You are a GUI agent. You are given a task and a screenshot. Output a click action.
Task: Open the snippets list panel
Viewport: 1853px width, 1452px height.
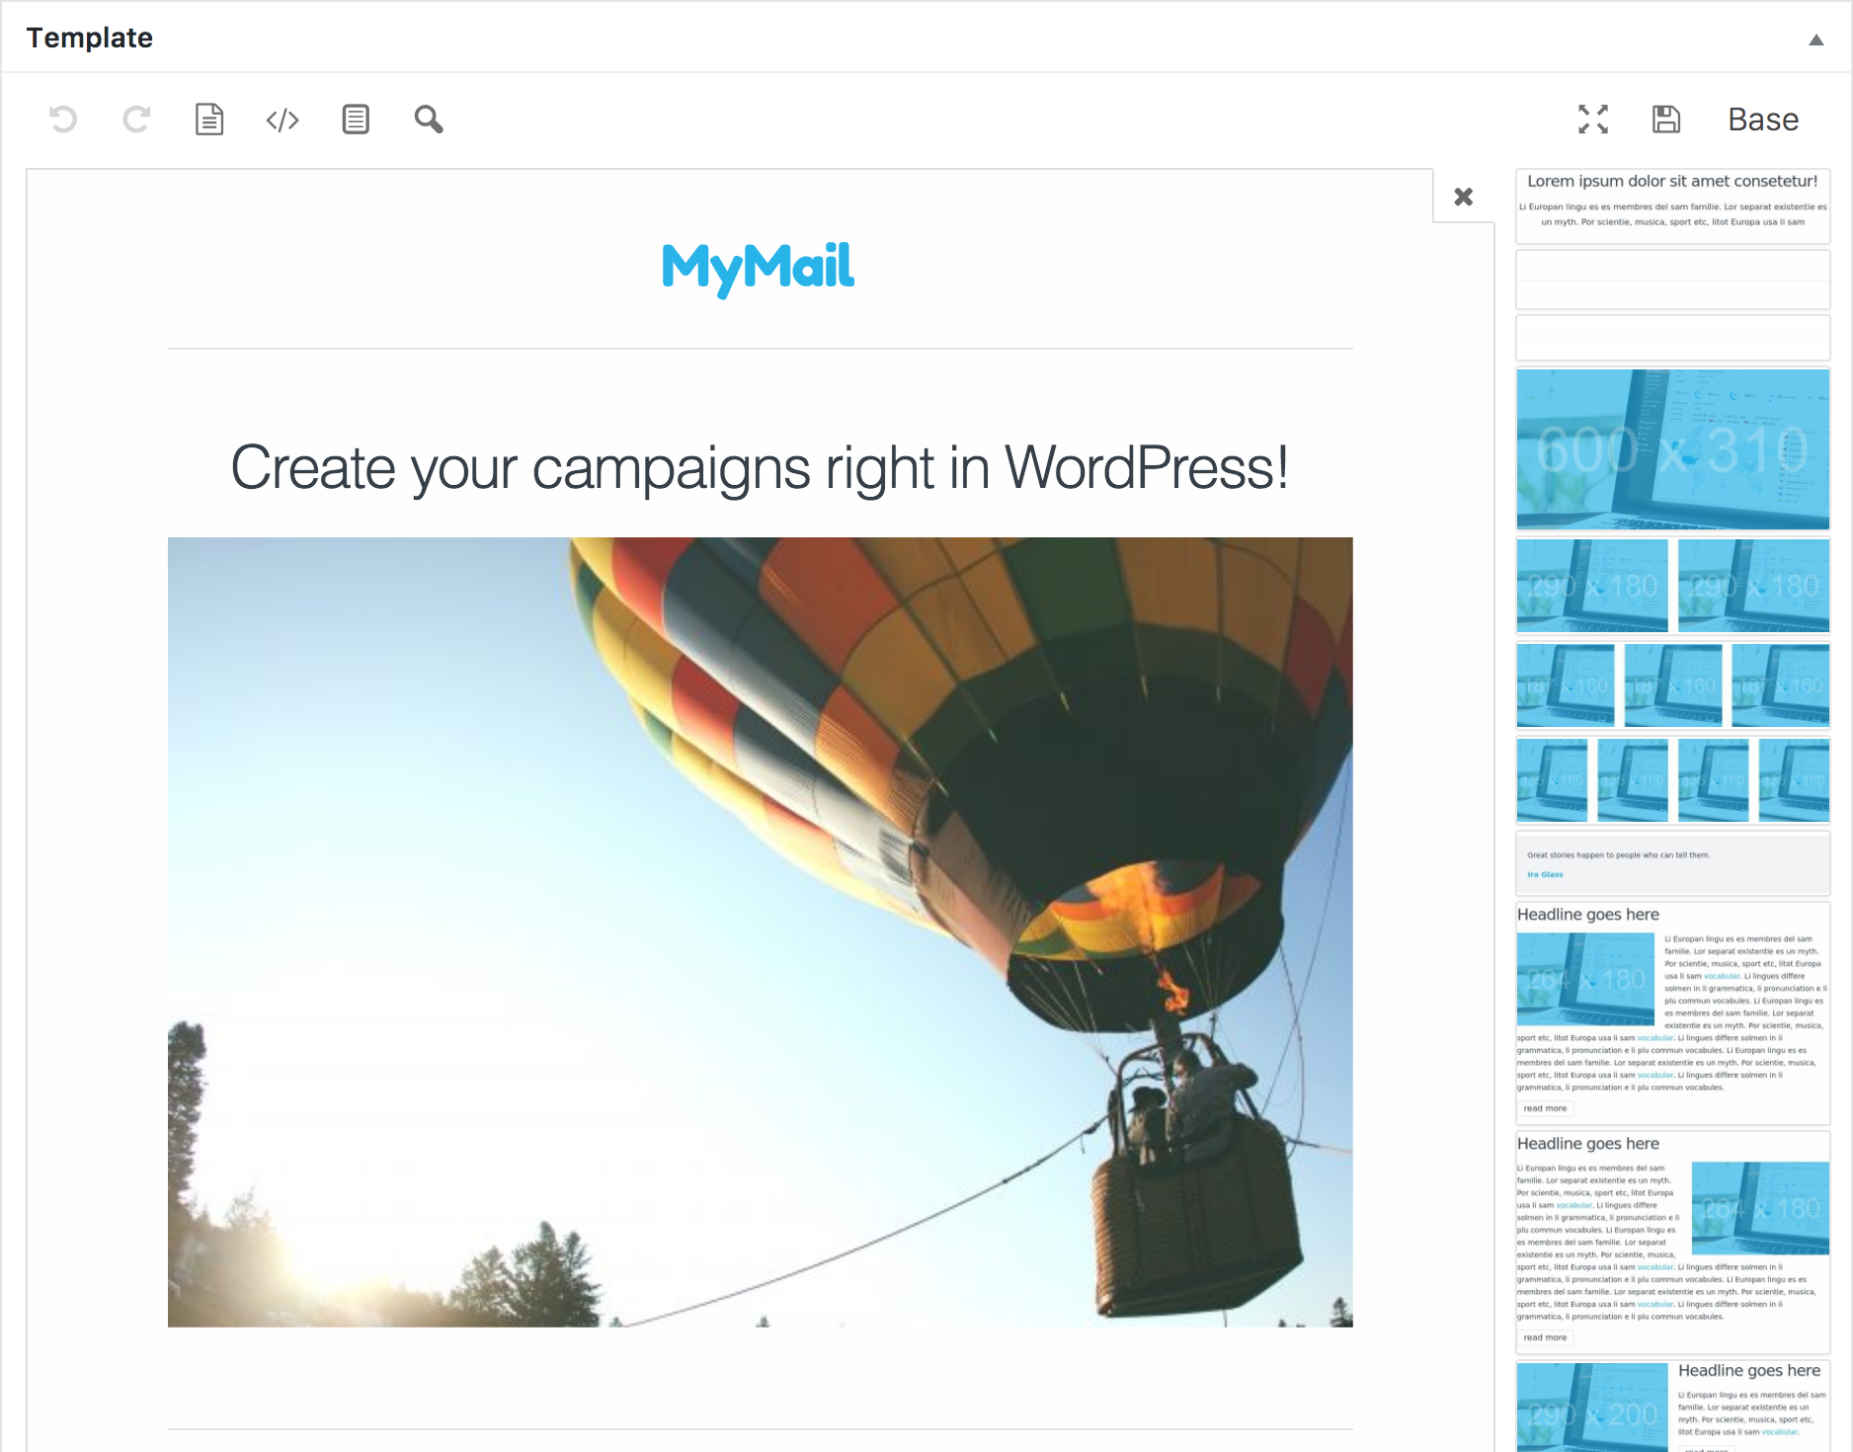[x=355, y=120]
